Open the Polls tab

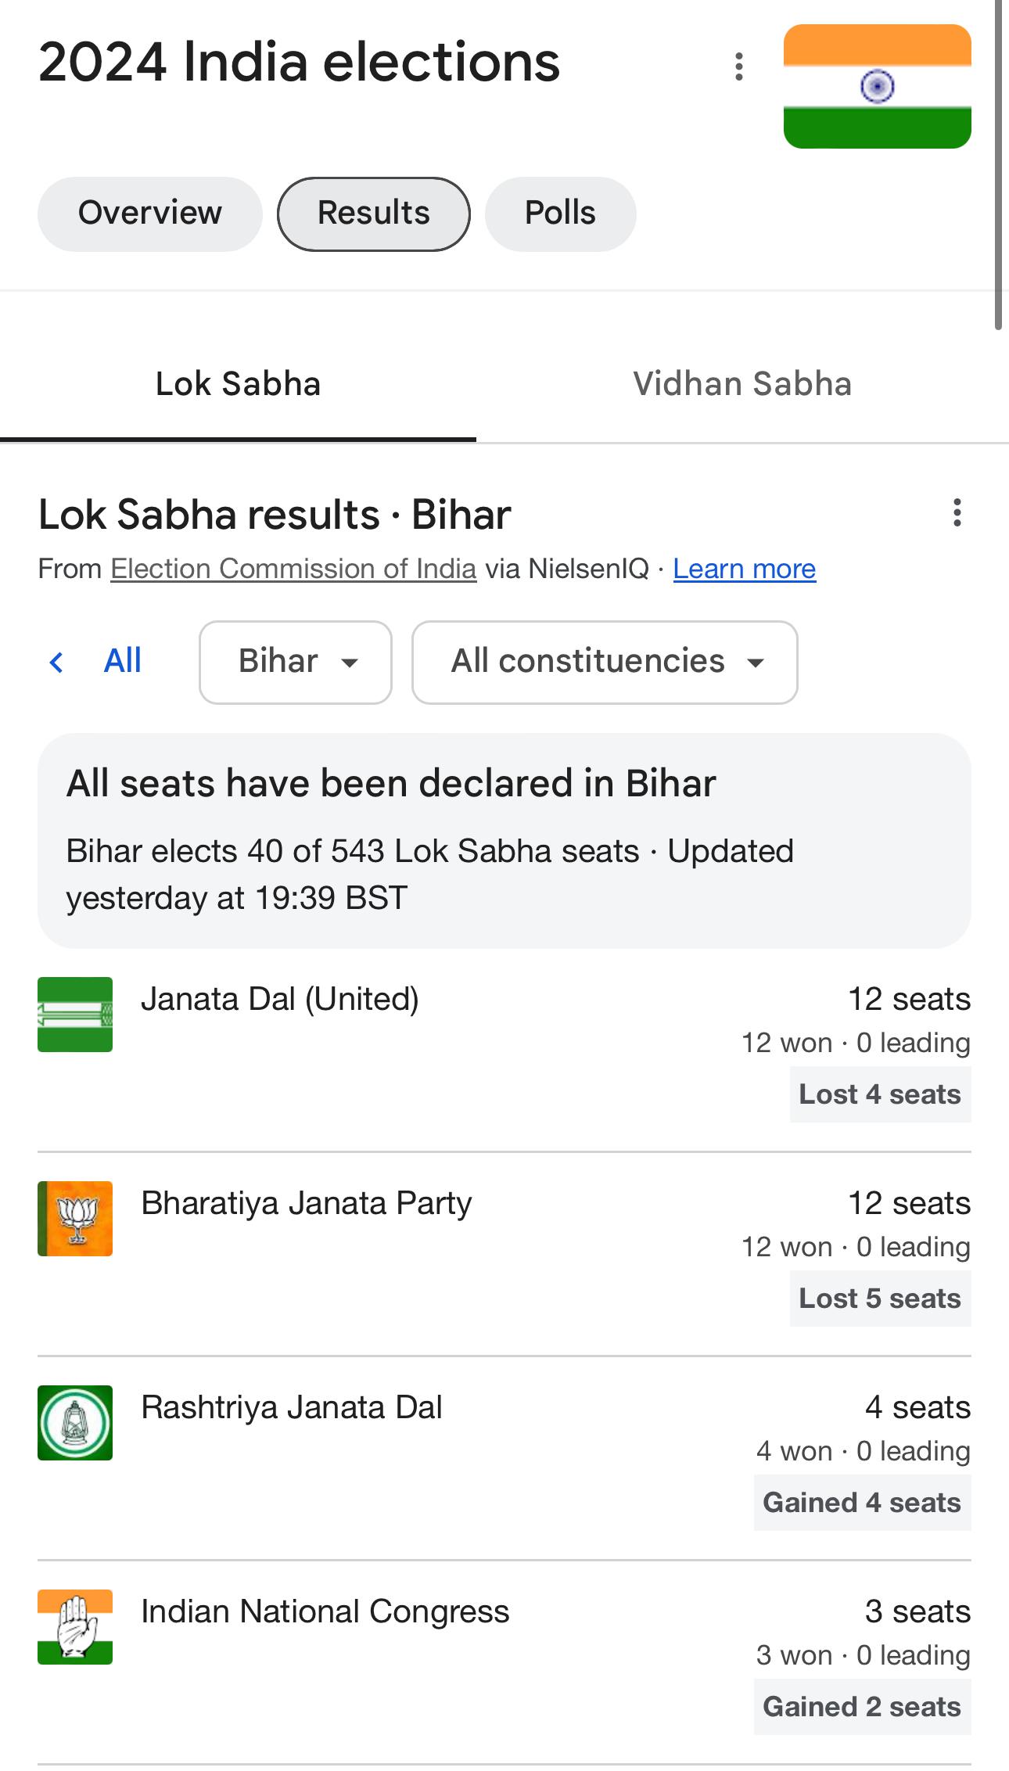point(560,214)
